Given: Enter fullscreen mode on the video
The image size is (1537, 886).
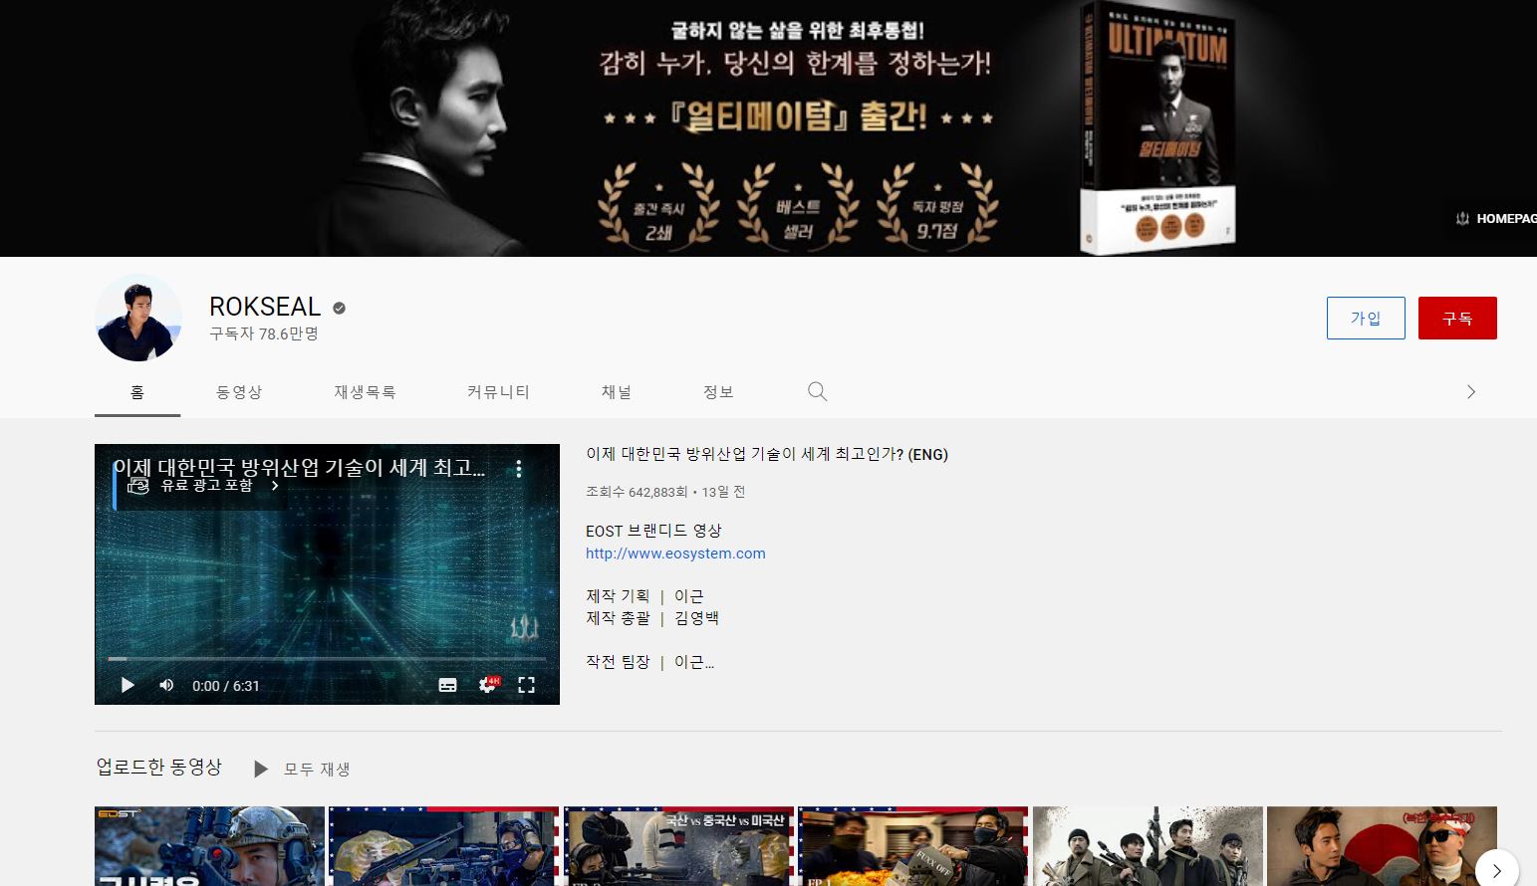Looking at the screenshot, I should [x=527, y=685].
